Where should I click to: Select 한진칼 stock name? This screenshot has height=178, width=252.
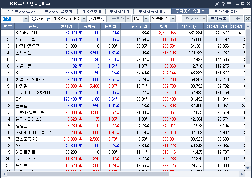coord(22,86)
